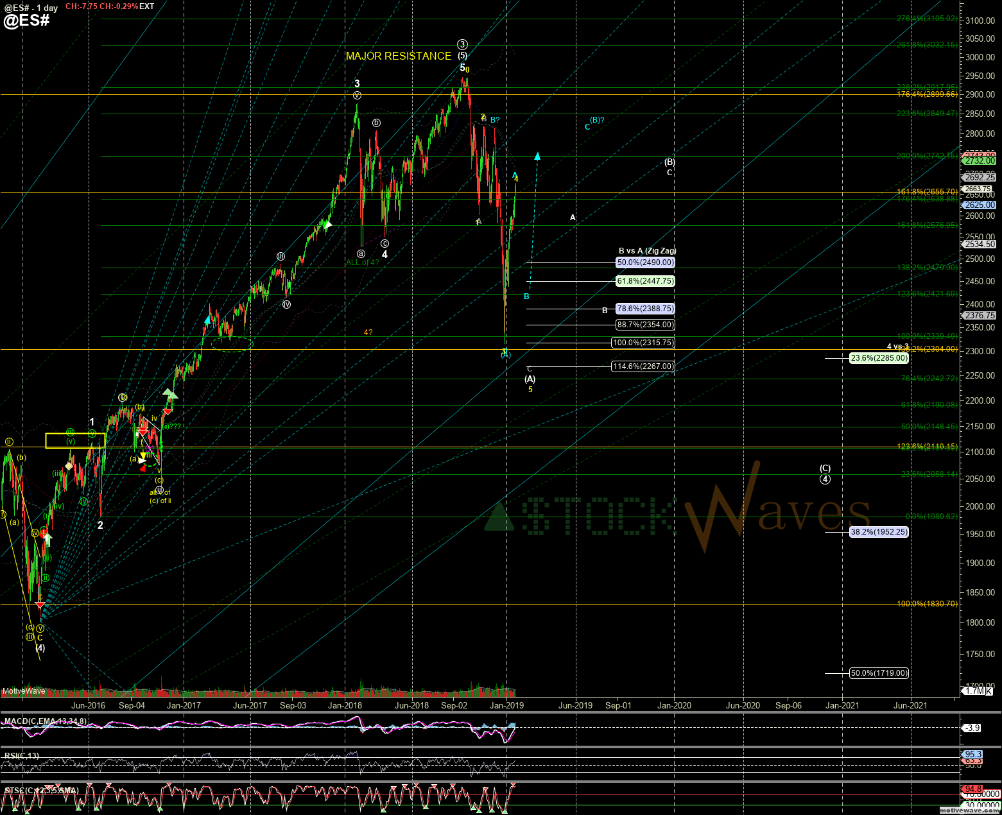Click the Sep-04 date axis label
The height and width of the screenshot is (815, 1002).
point(132,705)
